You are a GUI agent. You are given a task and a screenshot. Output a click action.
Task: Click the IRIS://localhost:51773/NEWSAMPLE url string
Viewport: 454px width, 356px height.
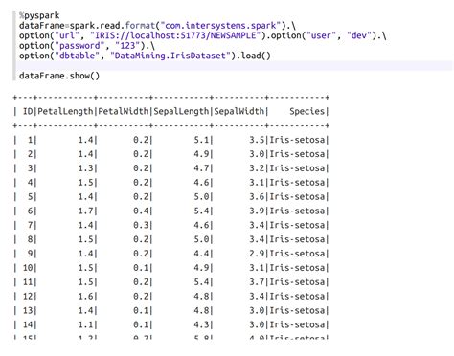(175, 35)
